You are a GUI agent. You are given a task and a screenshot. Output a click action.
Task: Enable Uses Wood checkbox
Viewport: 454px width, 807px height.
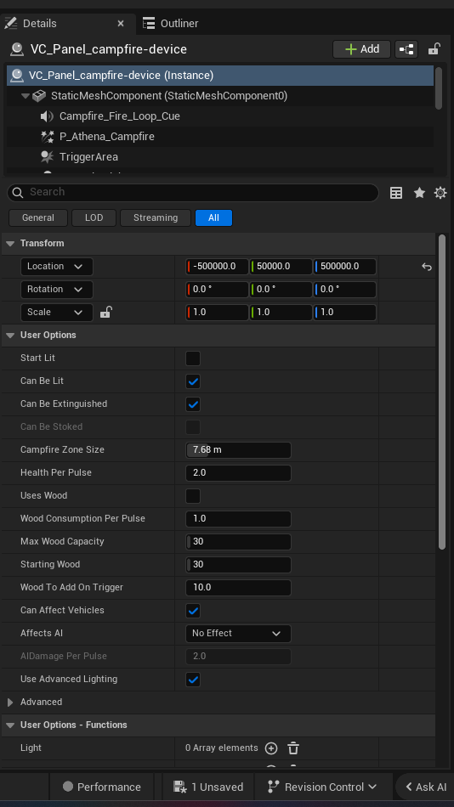tap(193, 496)
